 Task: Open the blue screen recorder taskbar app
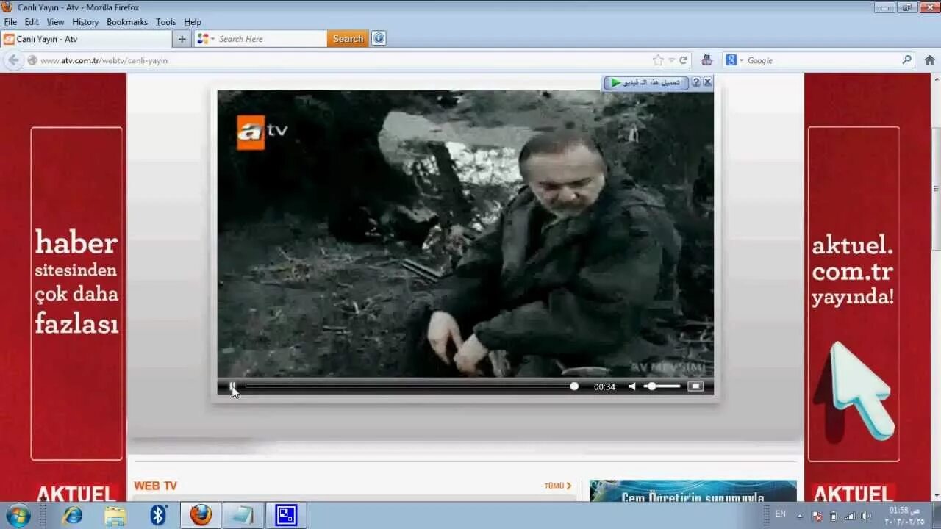[x=285, y=516]
